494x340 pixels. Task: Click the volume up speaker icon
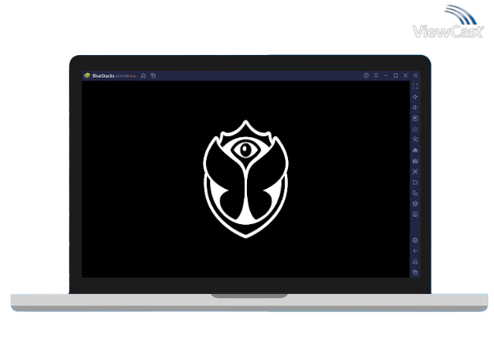click(415, 97)
